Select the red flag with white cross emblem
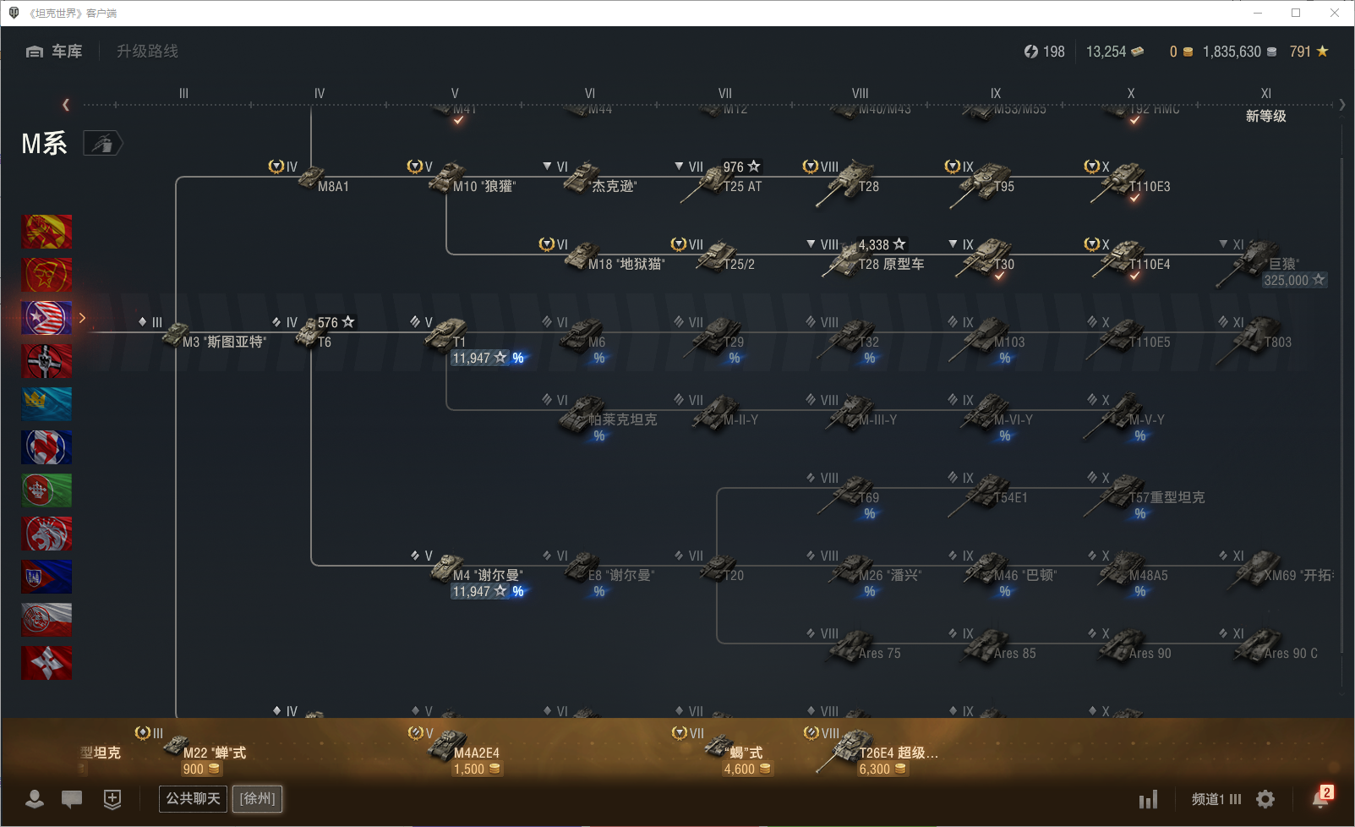Image resolution: width=1355 pixels, height=827 pixels. [46, 663]
